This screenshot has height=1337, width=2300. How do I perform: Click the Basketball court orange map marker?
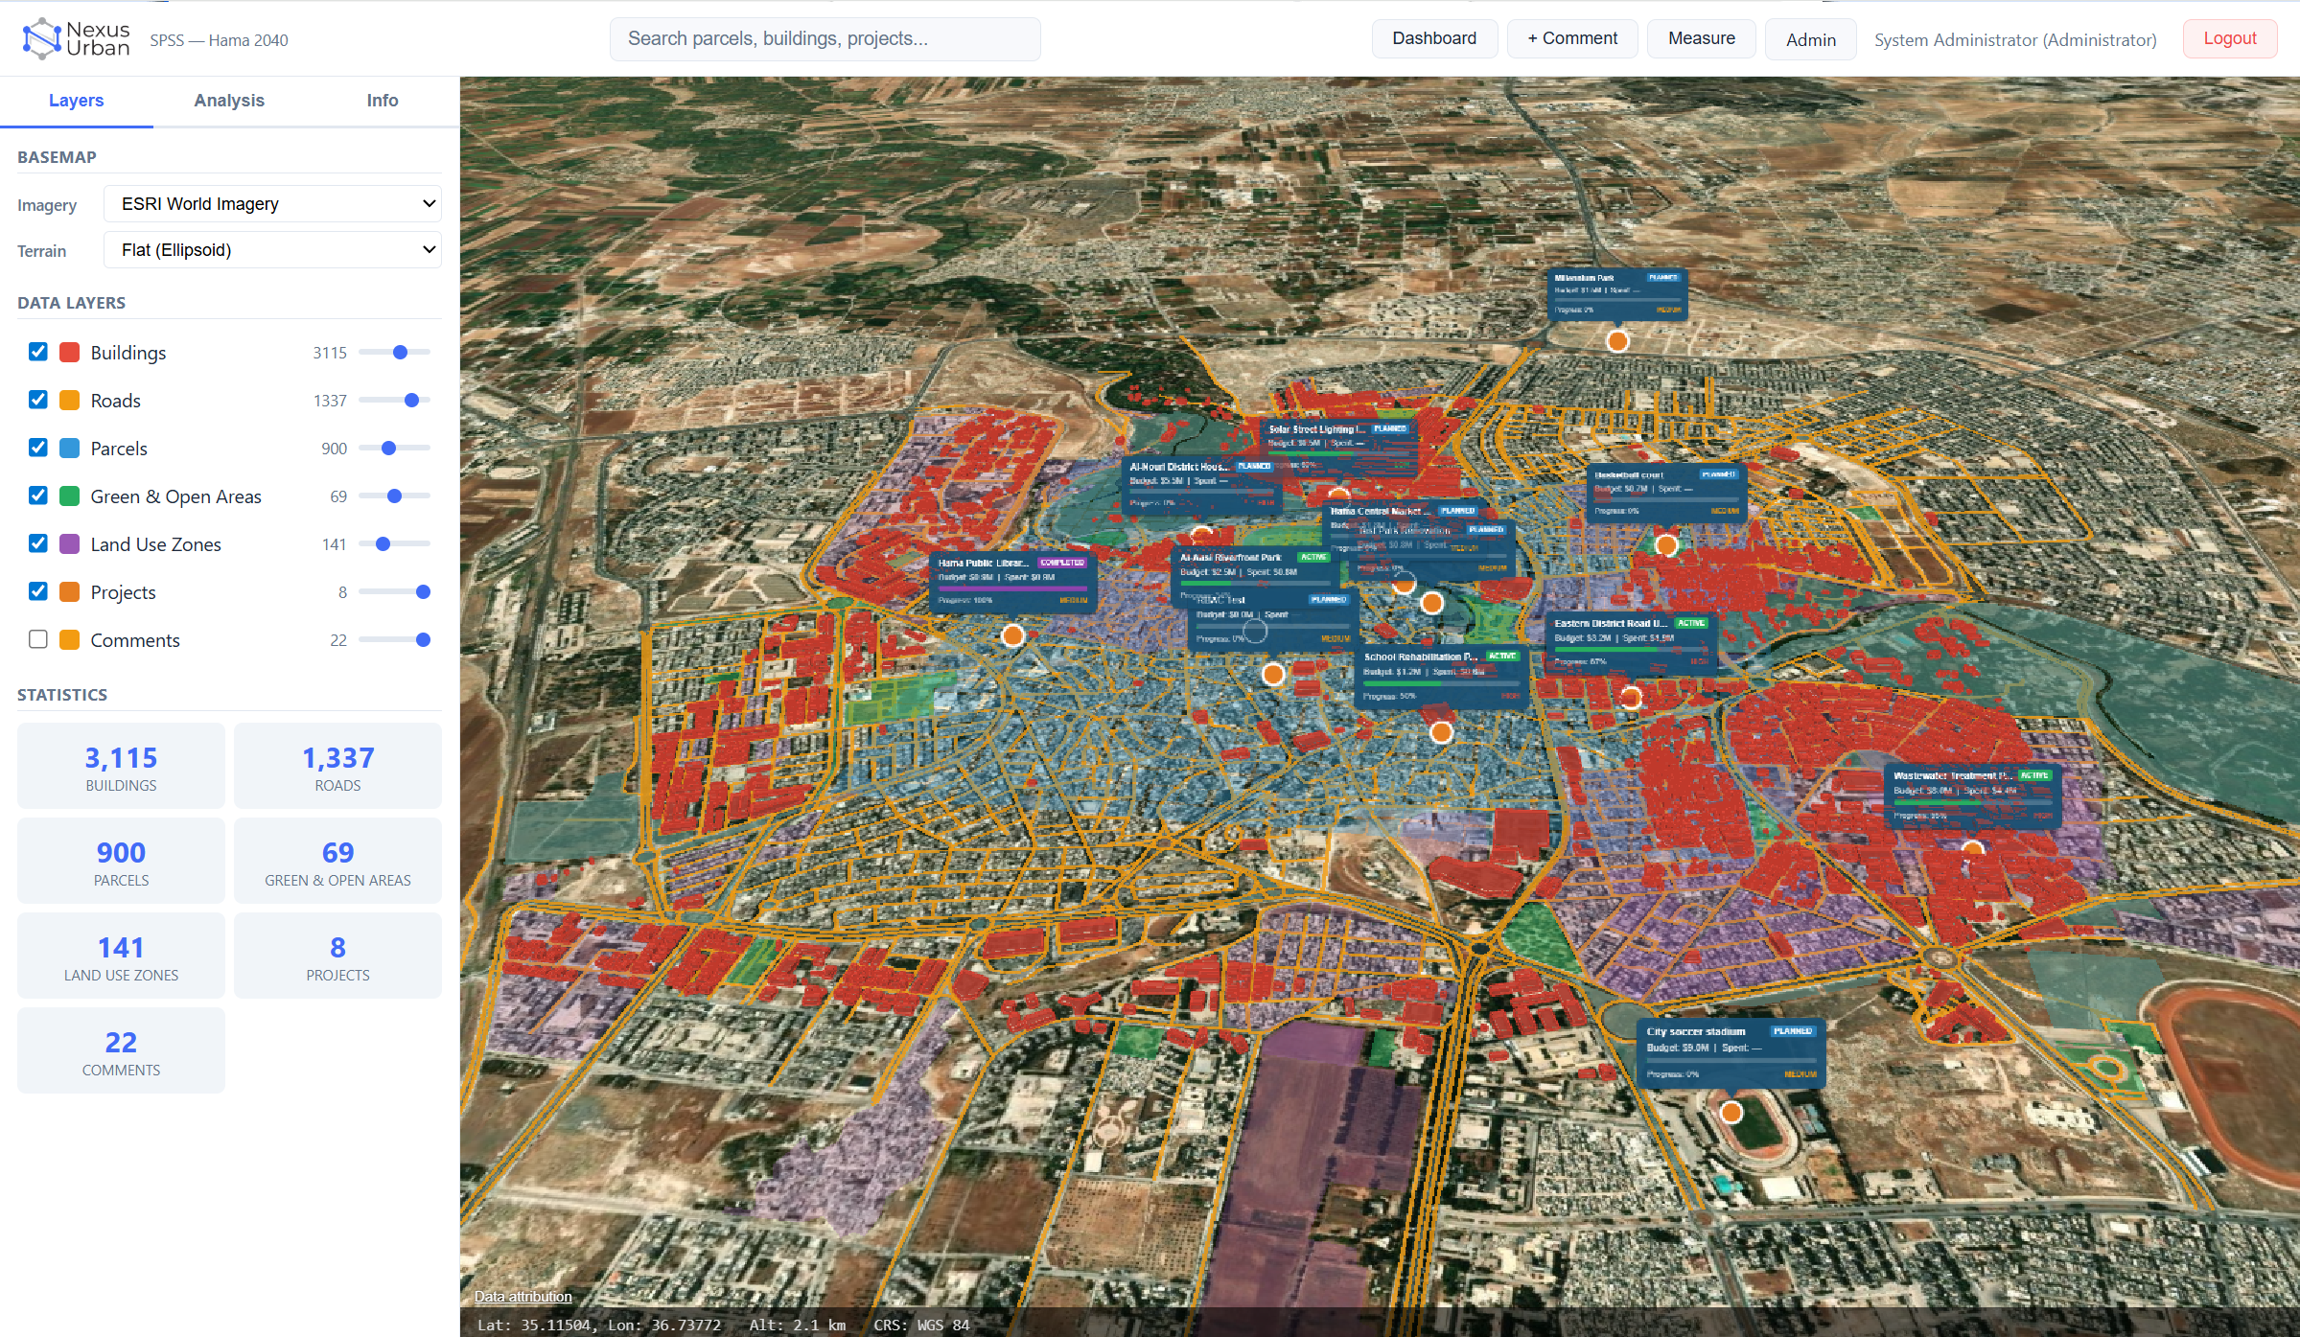[x=1666, y=544]
